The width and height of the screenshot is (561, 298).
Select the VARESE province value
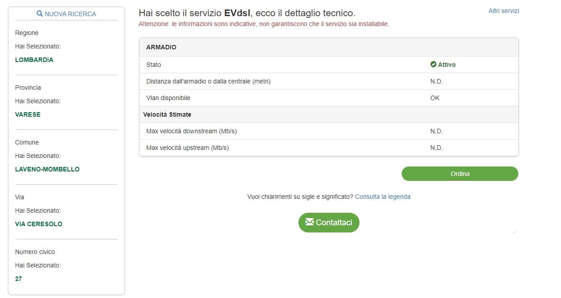click(28, 114)
